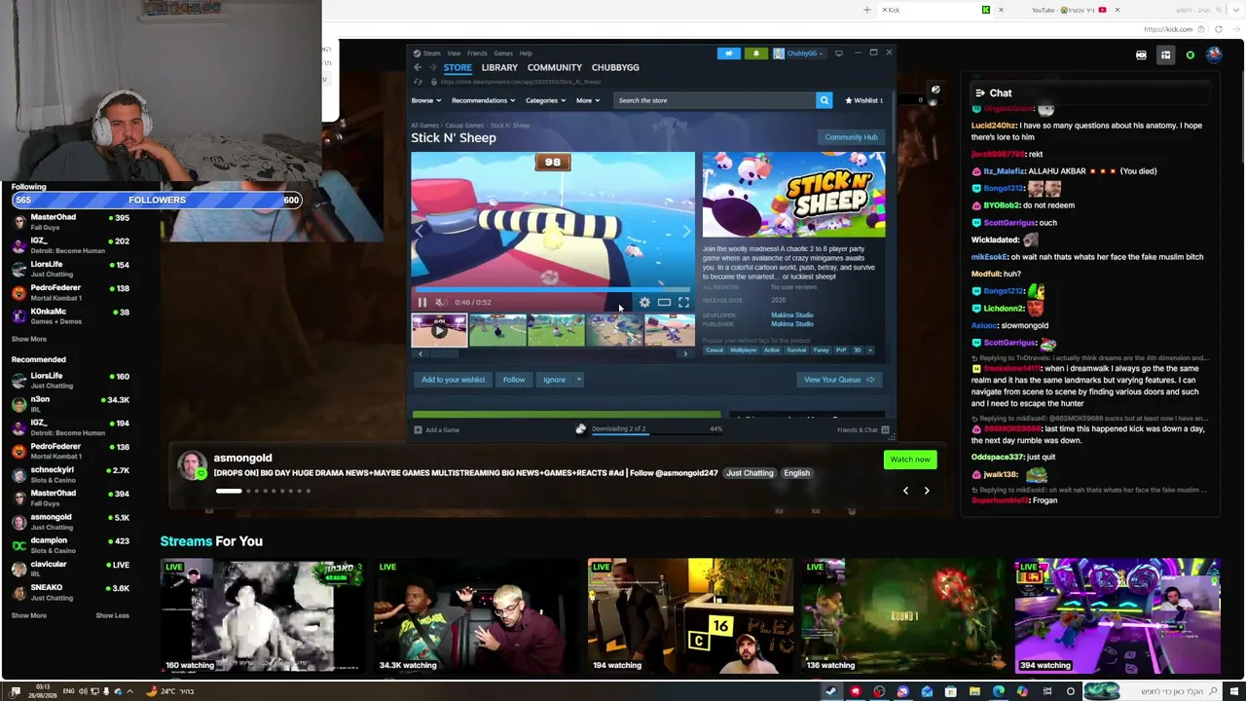
Task: Open Friends & Chat in Steam
Action: 862,429
